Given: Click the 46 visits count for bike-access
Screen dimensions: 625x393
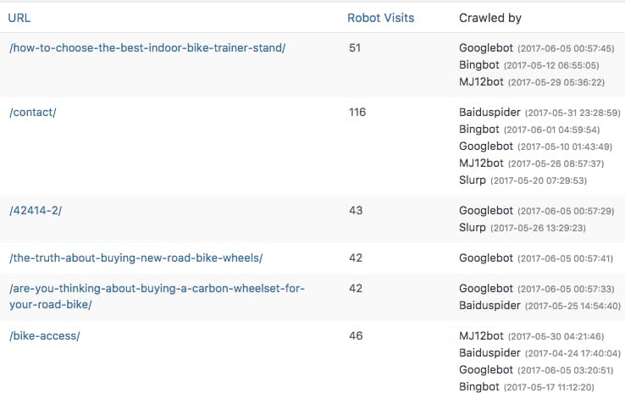Looking at the screenshot, I should coord(356,335).
